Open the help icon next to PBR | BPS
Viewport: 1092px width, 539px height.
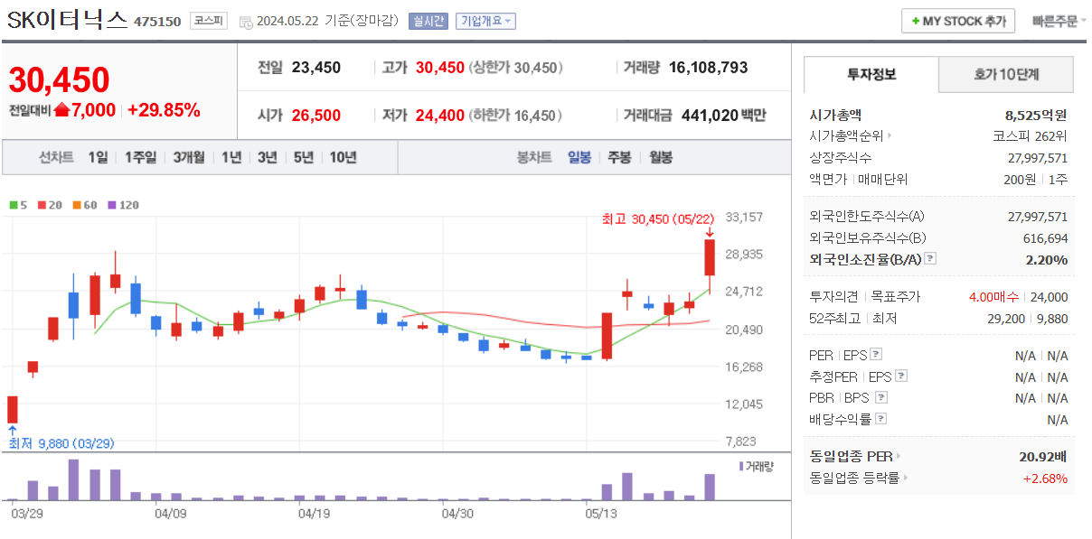(x=881, y=397)
